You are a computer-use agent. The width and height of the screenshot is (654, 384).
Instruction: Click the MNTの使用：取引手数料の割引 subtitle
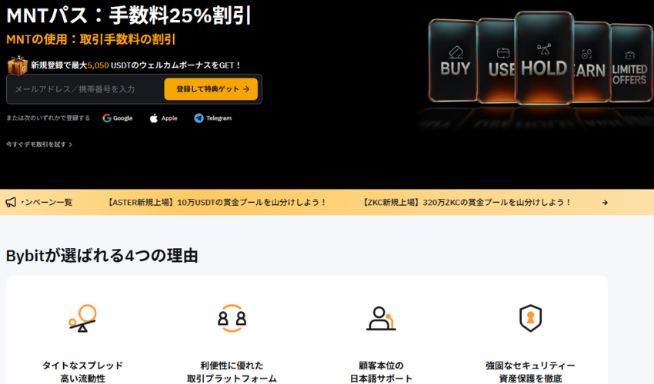(91, 40)
